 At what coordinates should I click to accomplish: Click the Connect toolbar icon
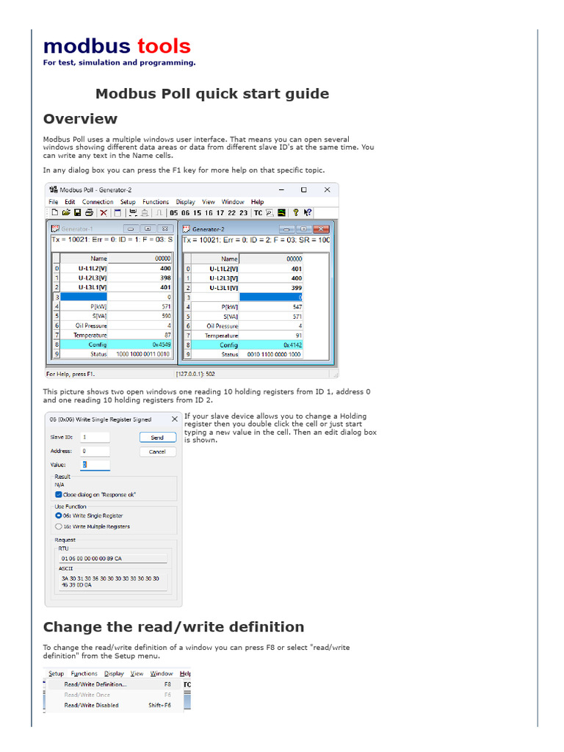pos(133,212)
